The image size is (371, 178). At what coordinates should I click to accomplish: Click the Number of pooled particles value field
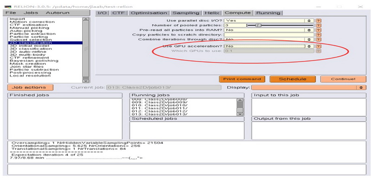pos(235,25)
